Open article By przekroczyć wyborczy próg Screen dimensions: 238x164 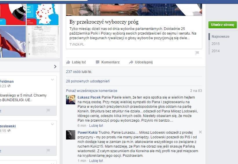[x=104, y=22]
